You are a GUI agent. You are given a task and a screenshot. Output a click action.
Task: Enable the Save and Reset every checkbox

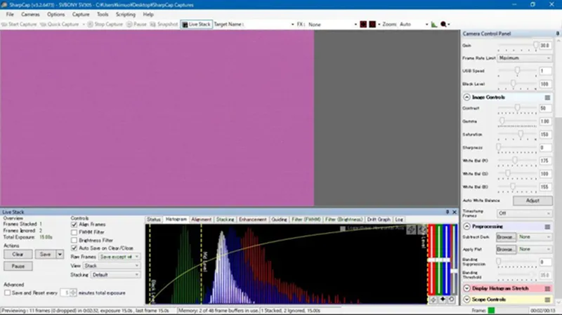coord(7,292)
